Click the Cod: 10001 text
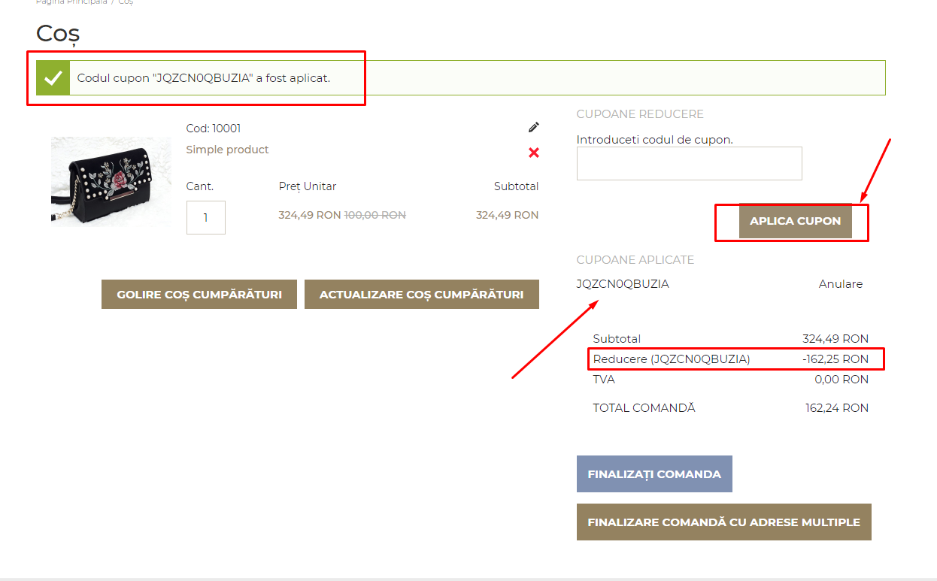 click(x=214, y=129)
